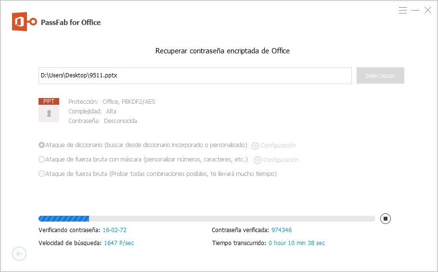Click the file path input field
438x272 pixels.
pyautogui.click(x=195, y=75)
